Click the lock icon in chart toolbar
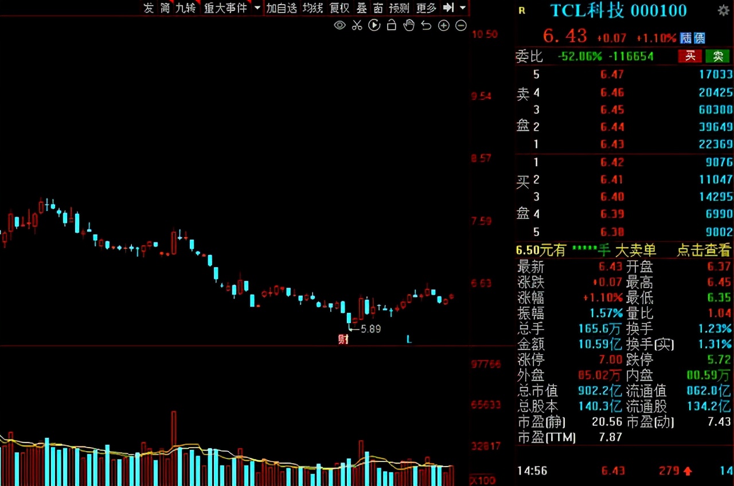The width and height of the screenshot is (734, 486). click(x=391, y=25)
